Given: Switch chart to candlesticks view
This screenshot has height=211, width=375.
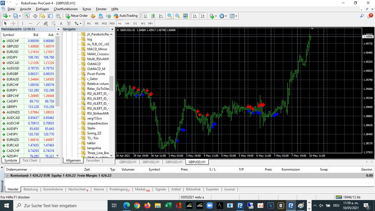Looking at the screenshot, I should (153, 16).
